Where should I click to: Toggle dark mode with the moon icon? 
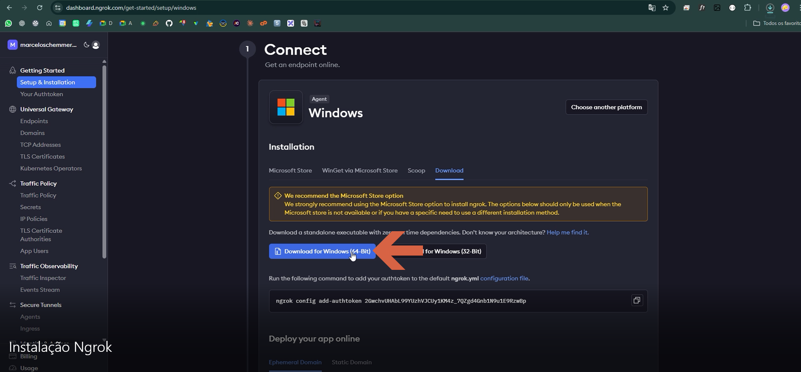[x=86, y=45]
